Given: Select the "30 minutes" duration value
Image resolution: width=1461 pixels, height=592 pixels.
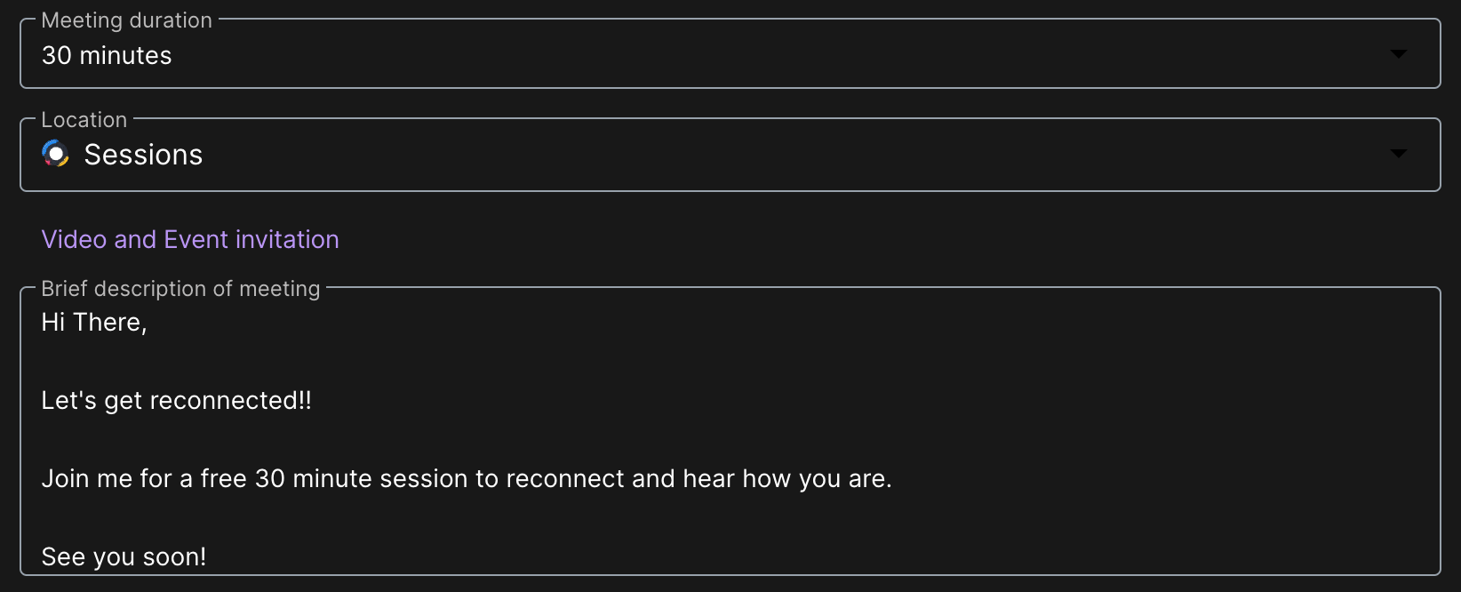Looking at the screenshot, I should tap(107, 55).
